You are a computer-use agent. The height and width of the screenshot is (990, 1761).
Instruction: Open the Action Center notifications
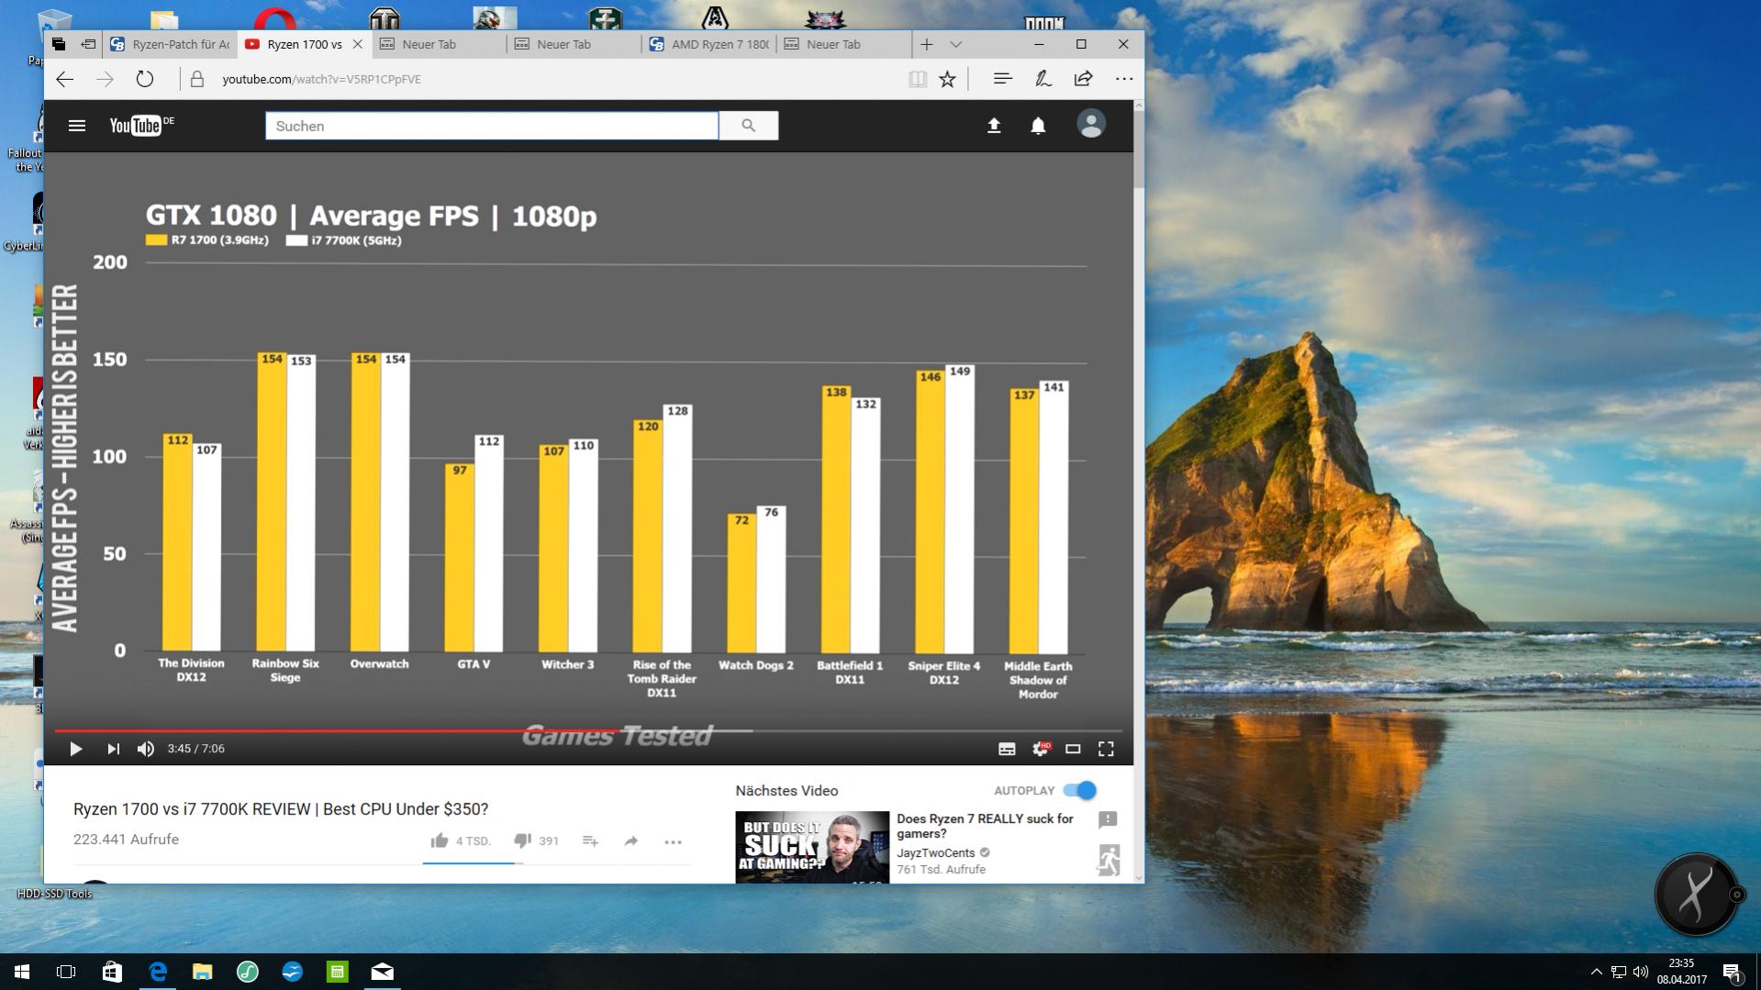1732,972
